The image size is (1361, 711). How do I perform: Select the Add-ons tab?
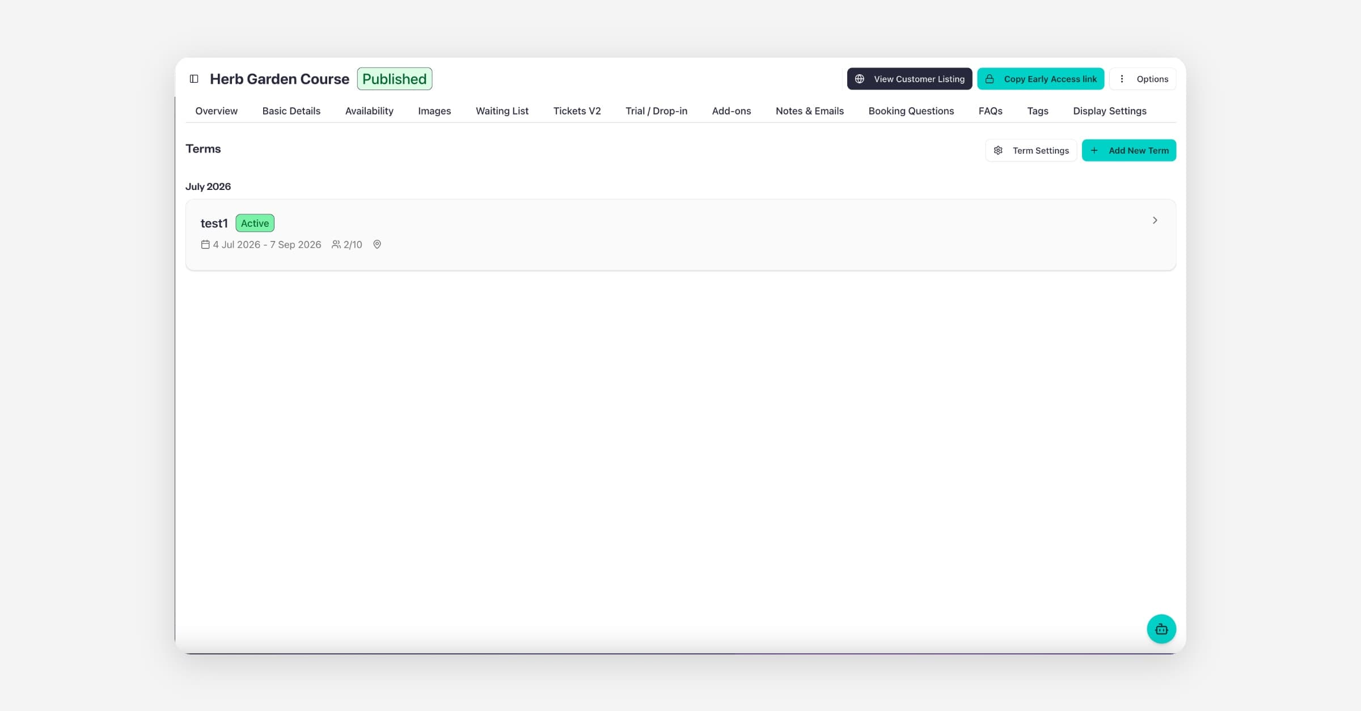731,111
